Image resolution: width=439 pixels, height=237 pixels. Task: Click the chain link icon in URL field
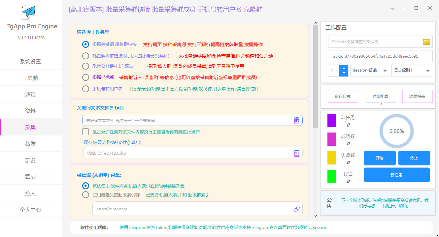297,209
